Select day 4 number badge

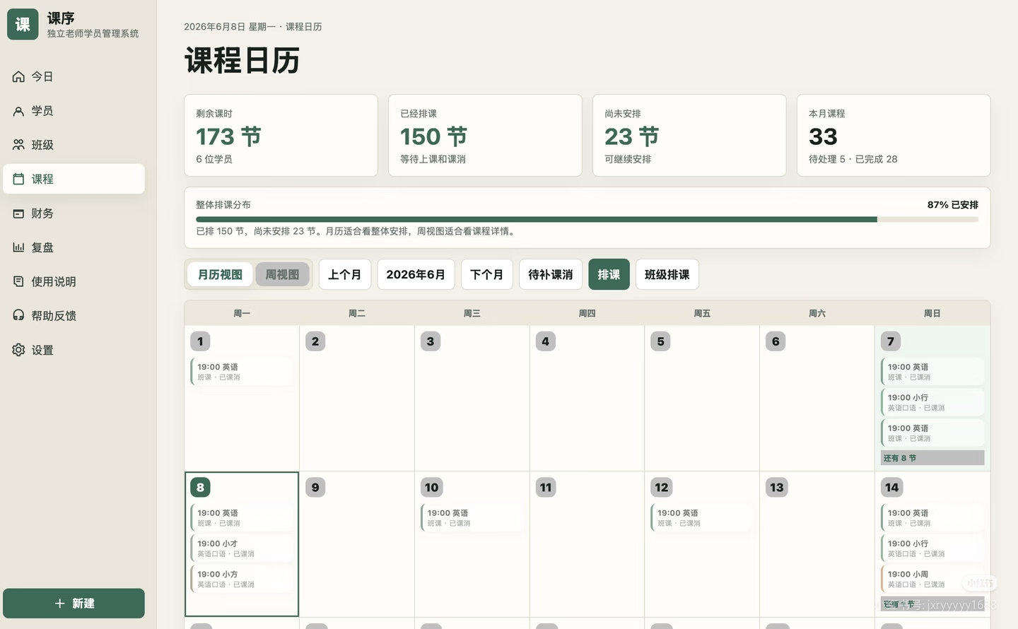546,341
